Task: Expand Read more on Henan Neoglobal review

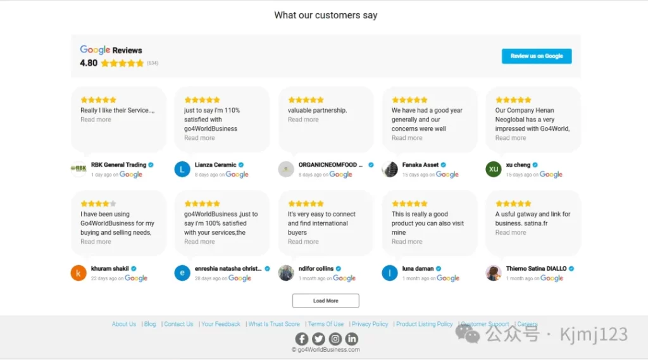Action: [511, 138]
